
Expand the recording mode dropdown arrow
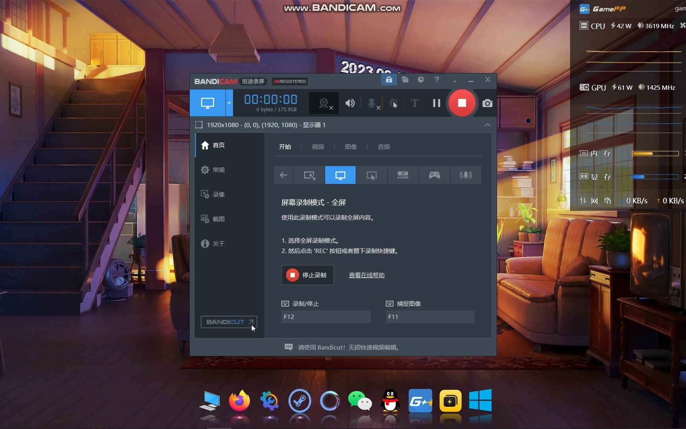(x=229, y=103)
